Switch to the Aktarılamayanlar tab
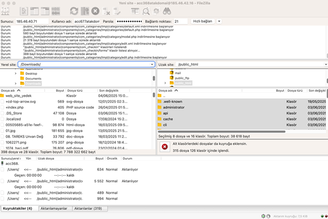The image size is (328, 219). 55,209
